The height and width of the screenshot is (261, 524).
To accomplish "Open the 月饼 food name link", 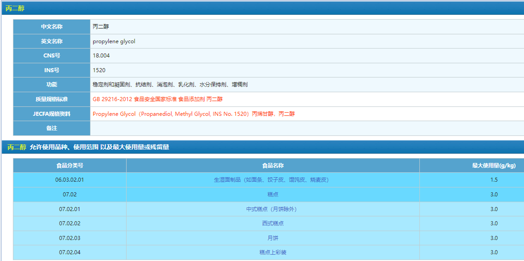I will (x=273, y=238).
